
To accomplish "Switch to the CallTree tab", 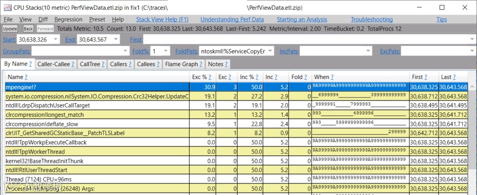I will tap(92, 64).
